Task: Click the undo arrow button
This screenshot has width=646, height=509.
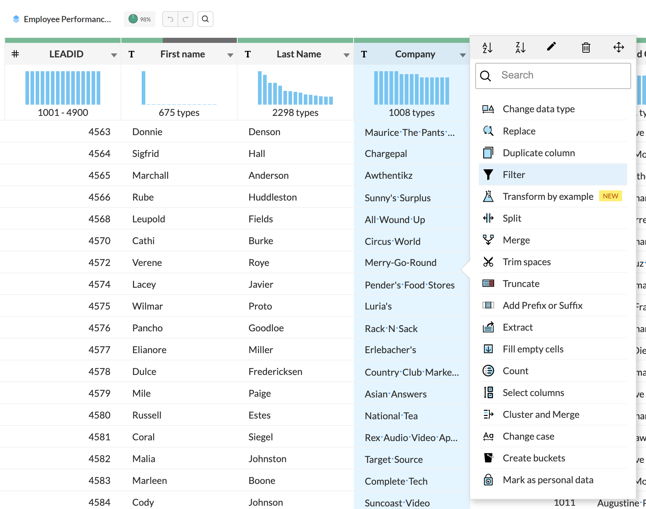Action: (x=170, y=19)
